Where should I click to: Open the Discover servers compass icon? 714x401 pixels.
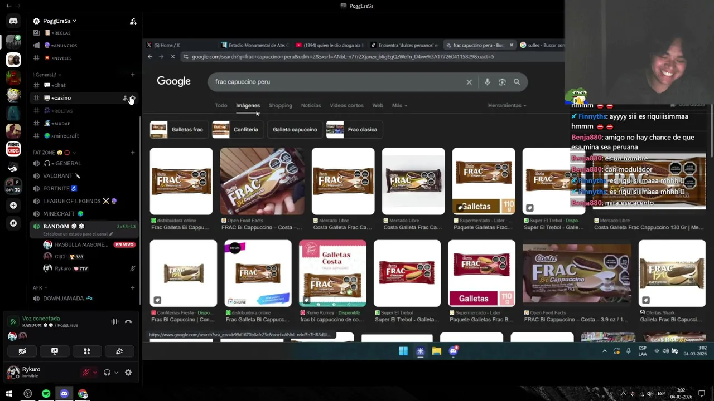(13, 223)
